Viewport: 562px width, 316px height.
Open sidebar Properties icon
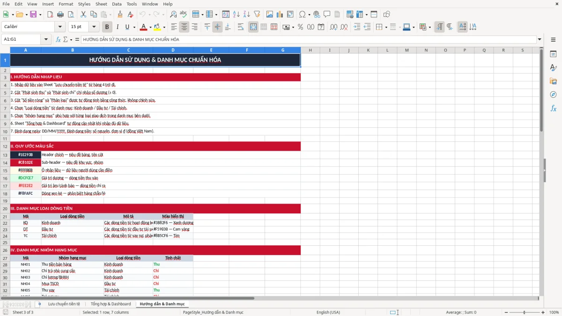click(x=553, y=54)
